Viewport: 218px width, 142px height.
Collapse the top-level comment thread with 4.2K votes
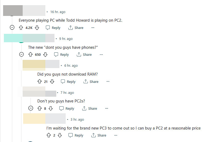tap(12, 28)
